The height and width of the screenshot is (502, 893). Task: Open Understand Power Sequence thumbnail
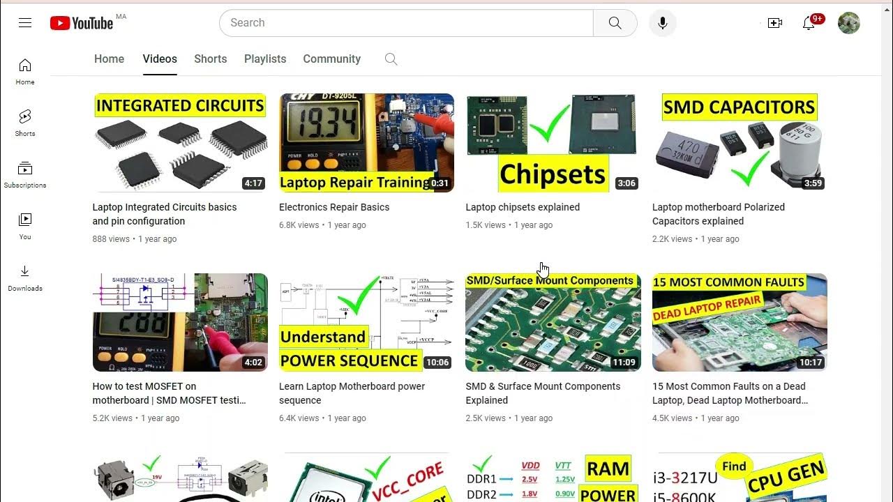(366, 322)
